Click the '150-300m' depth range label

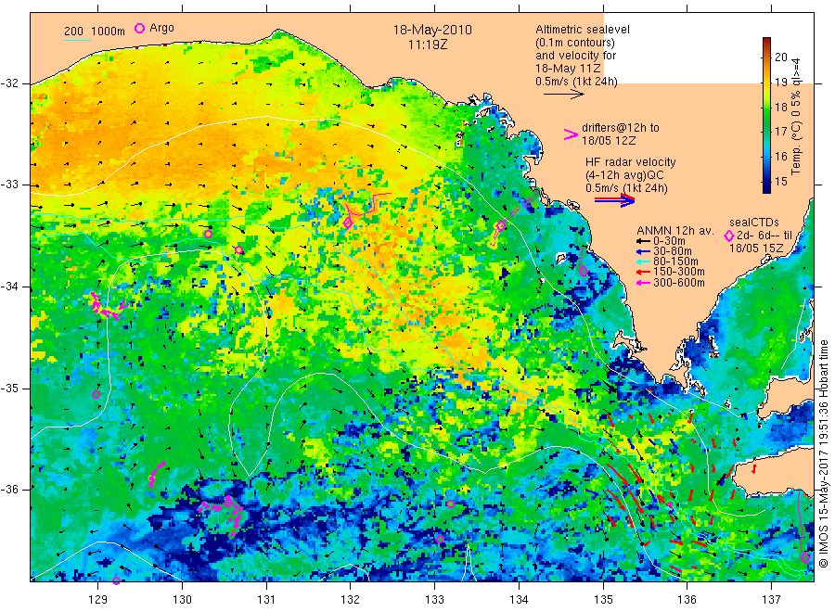tap(678, 272)
